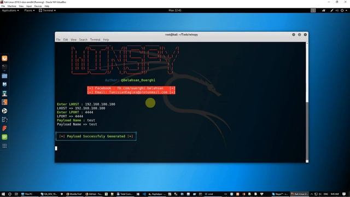Viewport: 350px width, 197px height.
Task: Click the TunisianEagles@protonmail.com email line
Action: click(131, 92)
